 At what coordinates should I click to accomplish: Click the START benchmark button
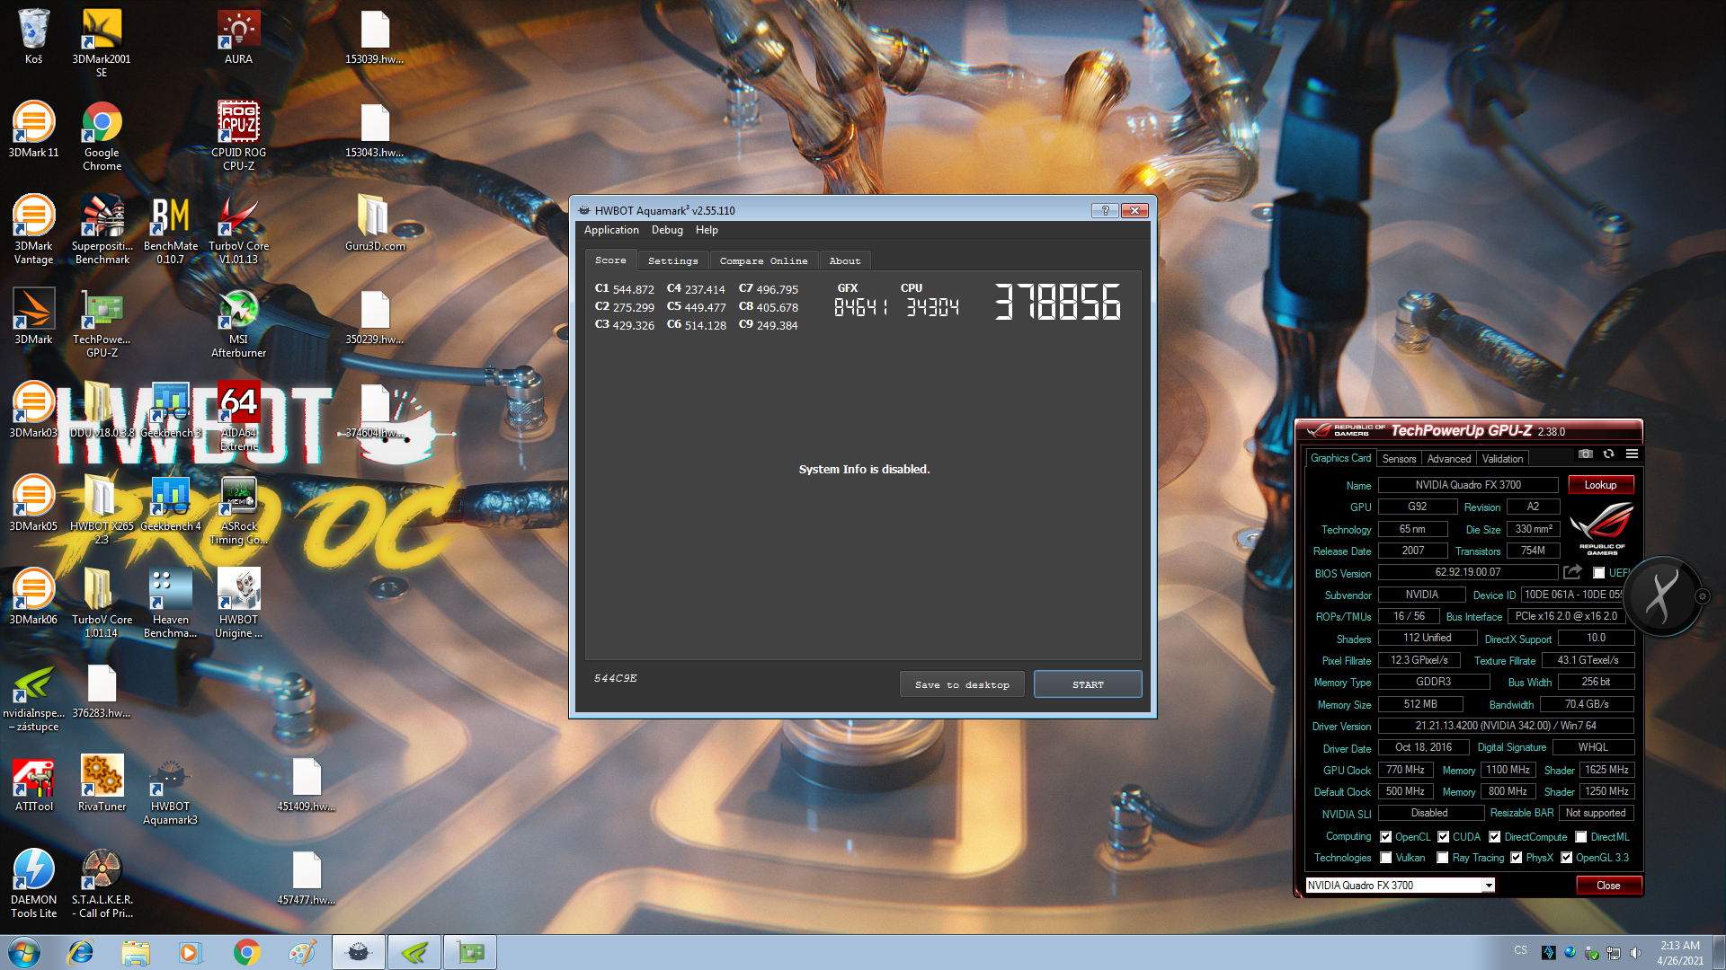[x=1088, y=684]
